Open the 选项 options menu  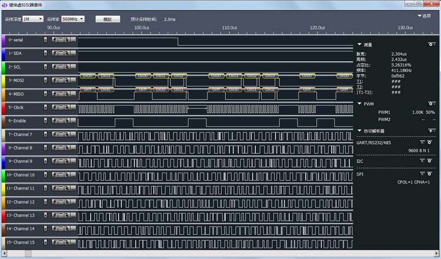[x=423, y=16]
